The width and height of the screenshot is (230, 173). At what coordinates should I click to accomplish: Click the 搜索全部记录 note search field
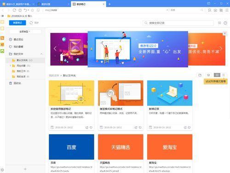point(178,23)
